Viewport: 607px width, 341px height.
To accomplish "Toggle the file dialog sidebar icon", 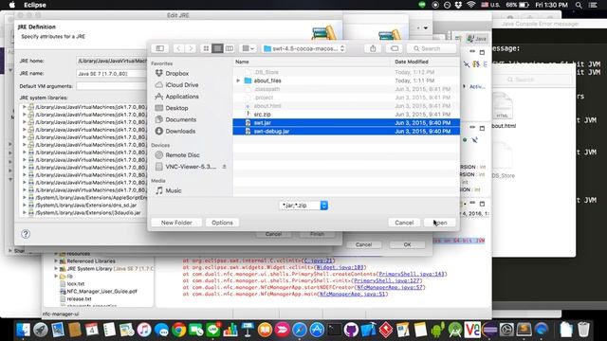I will tap(160, 48).
